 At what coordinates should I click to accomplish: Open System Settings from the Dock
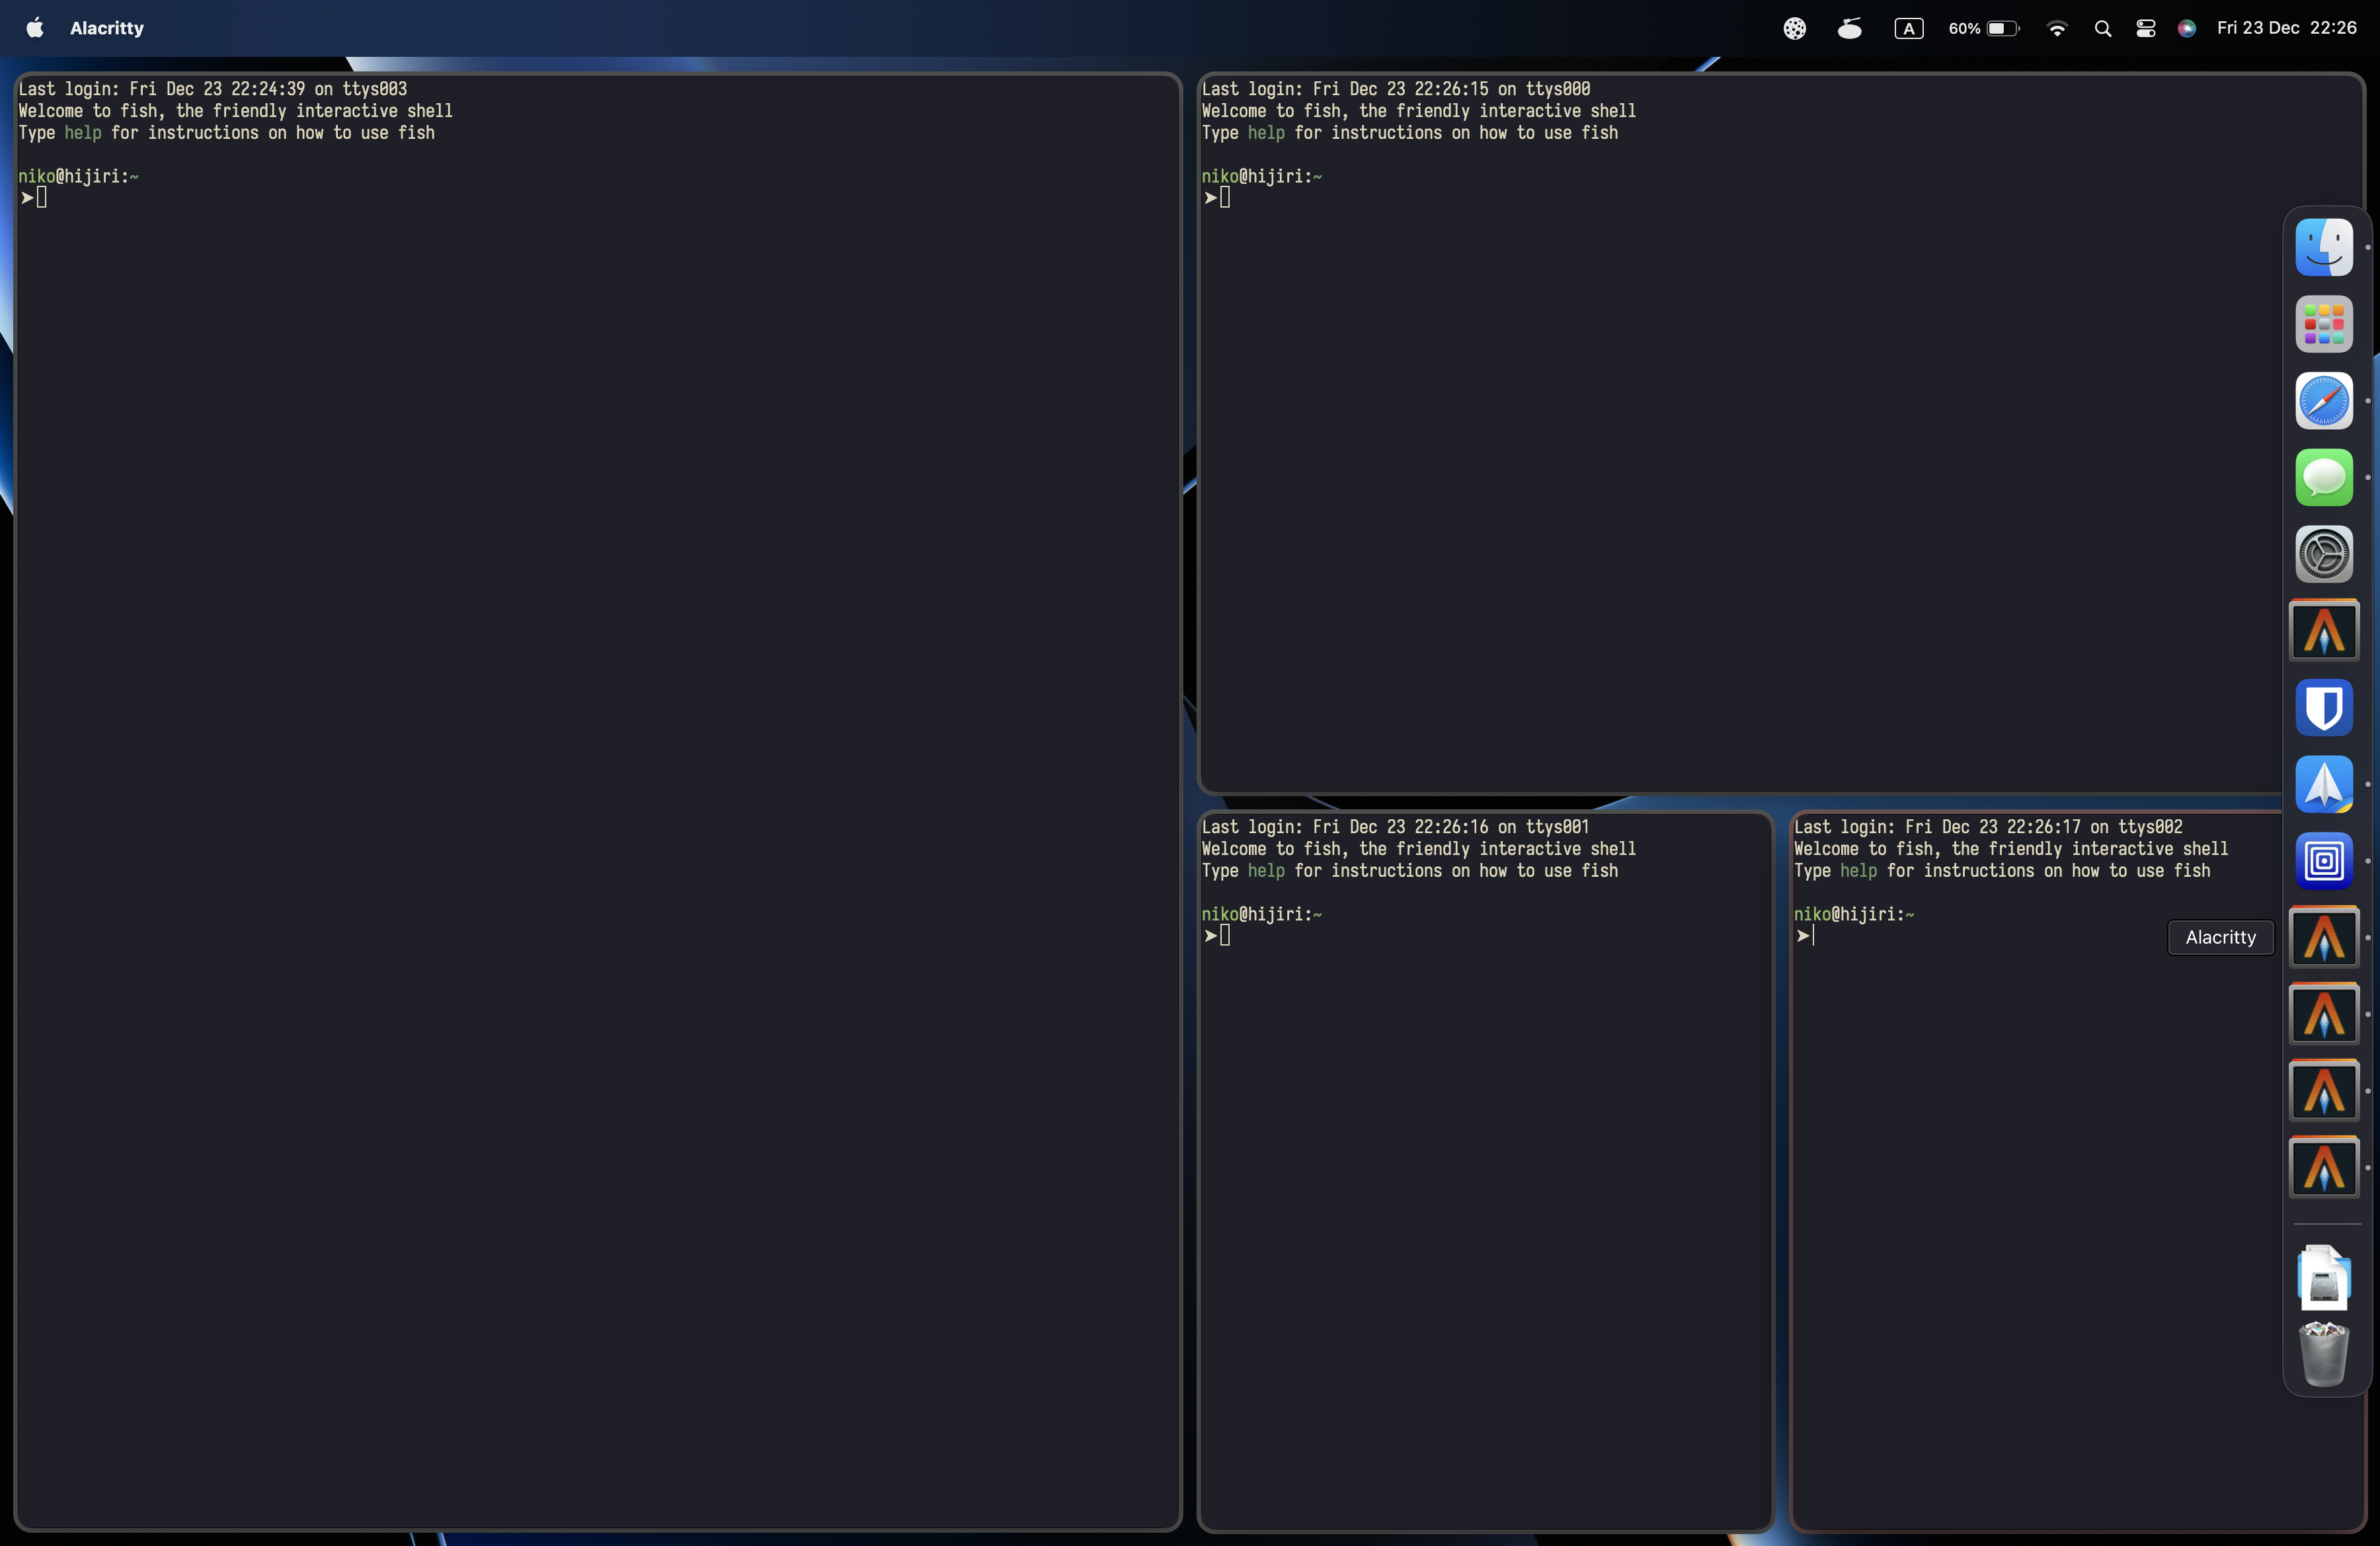pyautogui.click(x=2324, y=555)
